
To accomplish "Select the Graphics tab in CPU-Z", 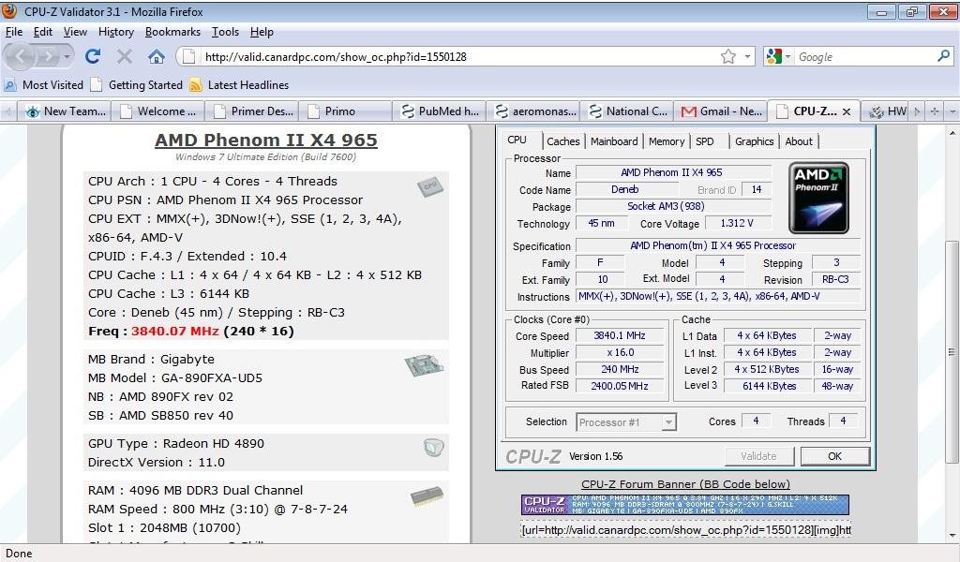I will coord(755,141).
